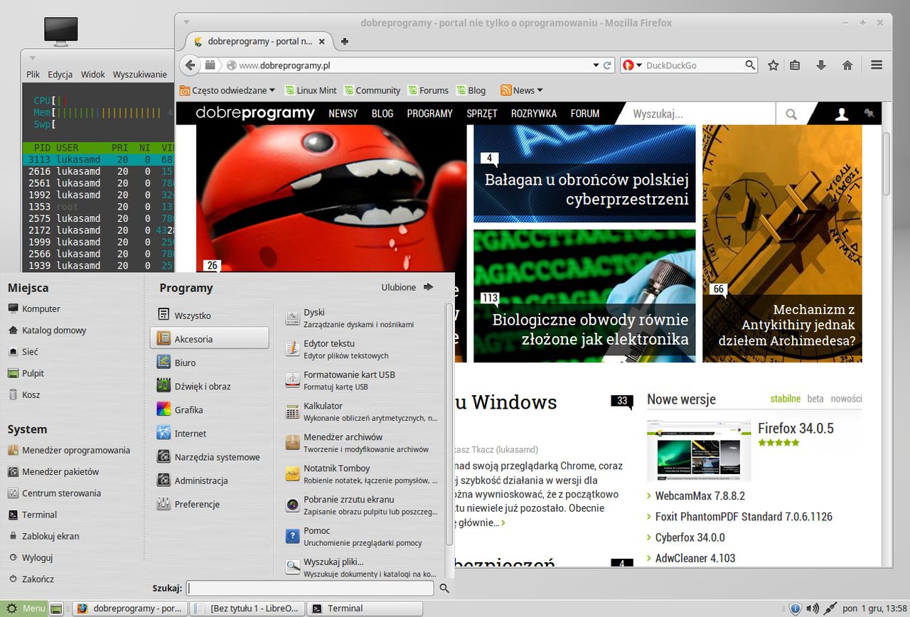Click the volume speaker tray icon
The image size is (910, 617).
(812, 608)
